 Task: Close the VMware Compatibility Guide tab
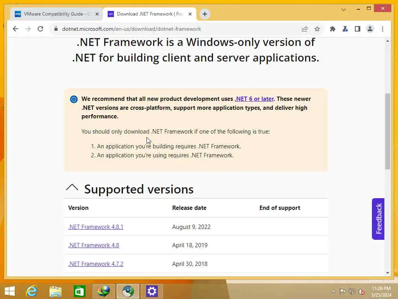click(97, 14)
